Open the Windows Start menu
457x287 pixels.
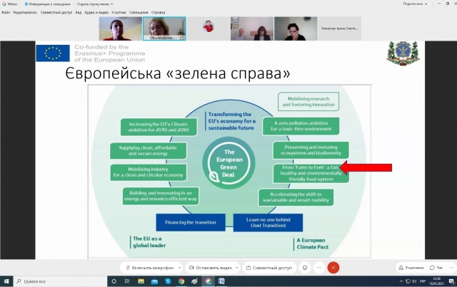coord(6,281)
